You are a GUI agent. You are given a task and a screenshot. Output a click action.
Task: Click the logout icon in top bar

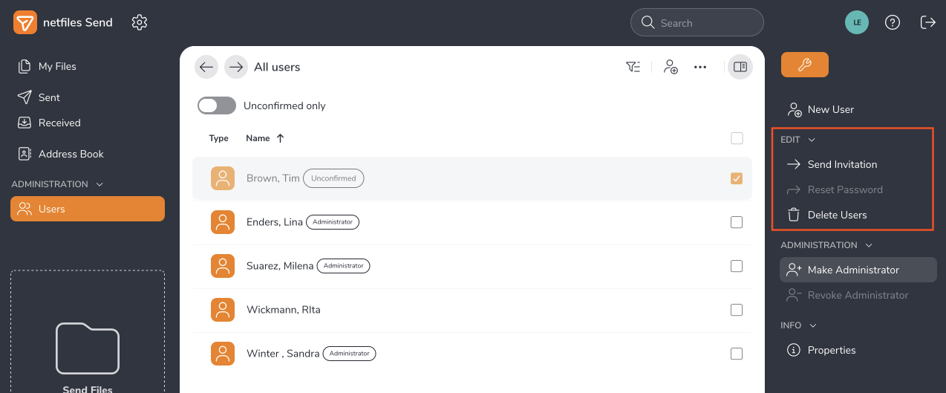tap(927, 22)
